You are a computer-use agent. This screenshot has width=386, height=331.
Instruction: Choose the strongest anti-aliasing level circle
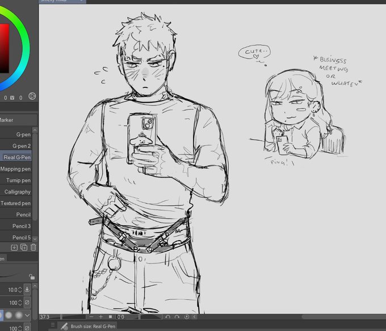(x=19, y=315)
